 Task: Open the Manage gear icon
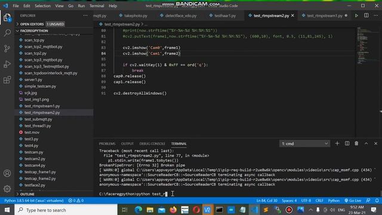pos(7,189)
